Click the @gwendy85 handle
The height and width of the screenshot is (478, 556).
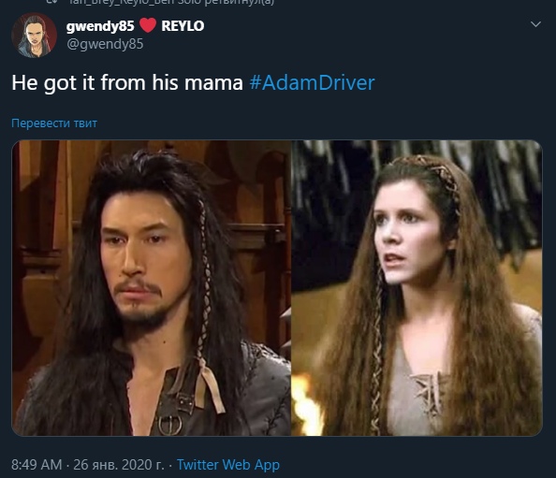point(105,44)
